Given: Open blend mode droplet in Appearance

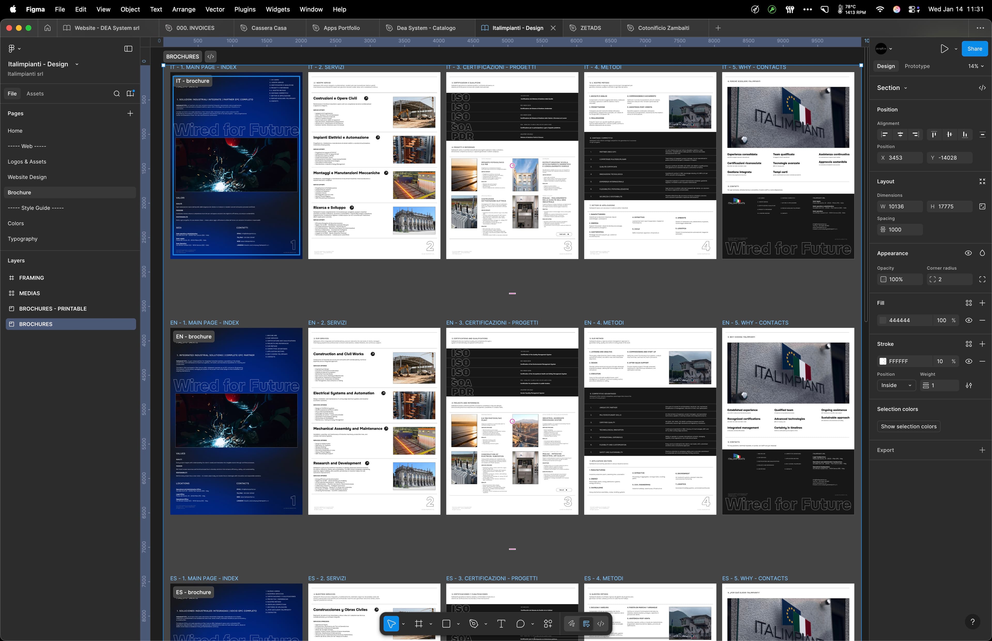Looking at the screenshot, I should (982, 253).
